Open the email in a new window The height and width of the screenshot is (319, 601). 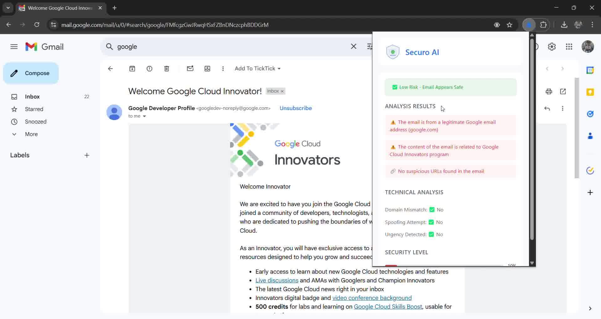563,92
